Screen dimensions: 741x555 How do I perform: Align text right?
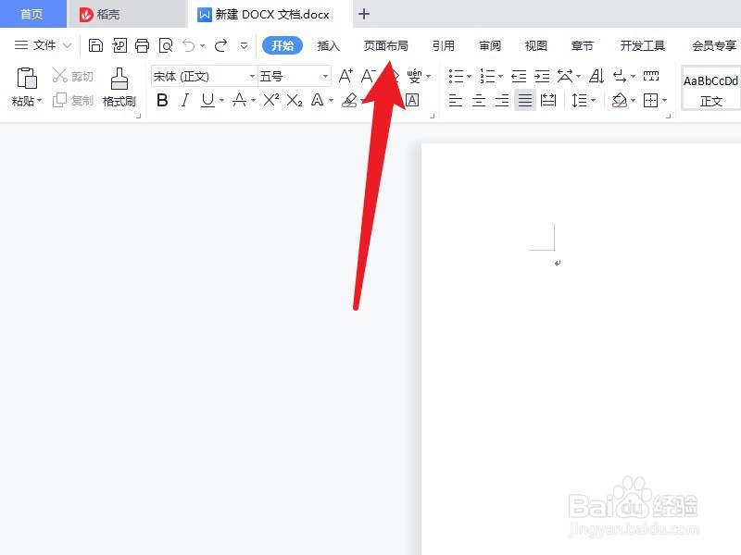[x=502, y=100]
